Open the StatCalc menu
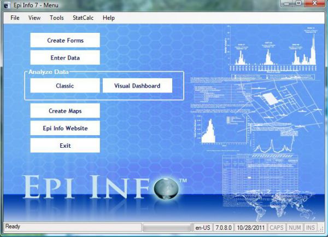Viewport: 328px width, 237px height. tap(83, 18)
